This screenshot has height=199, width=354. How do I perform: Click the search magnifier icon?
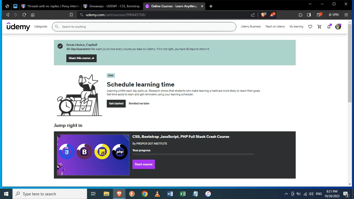(57, 26)
